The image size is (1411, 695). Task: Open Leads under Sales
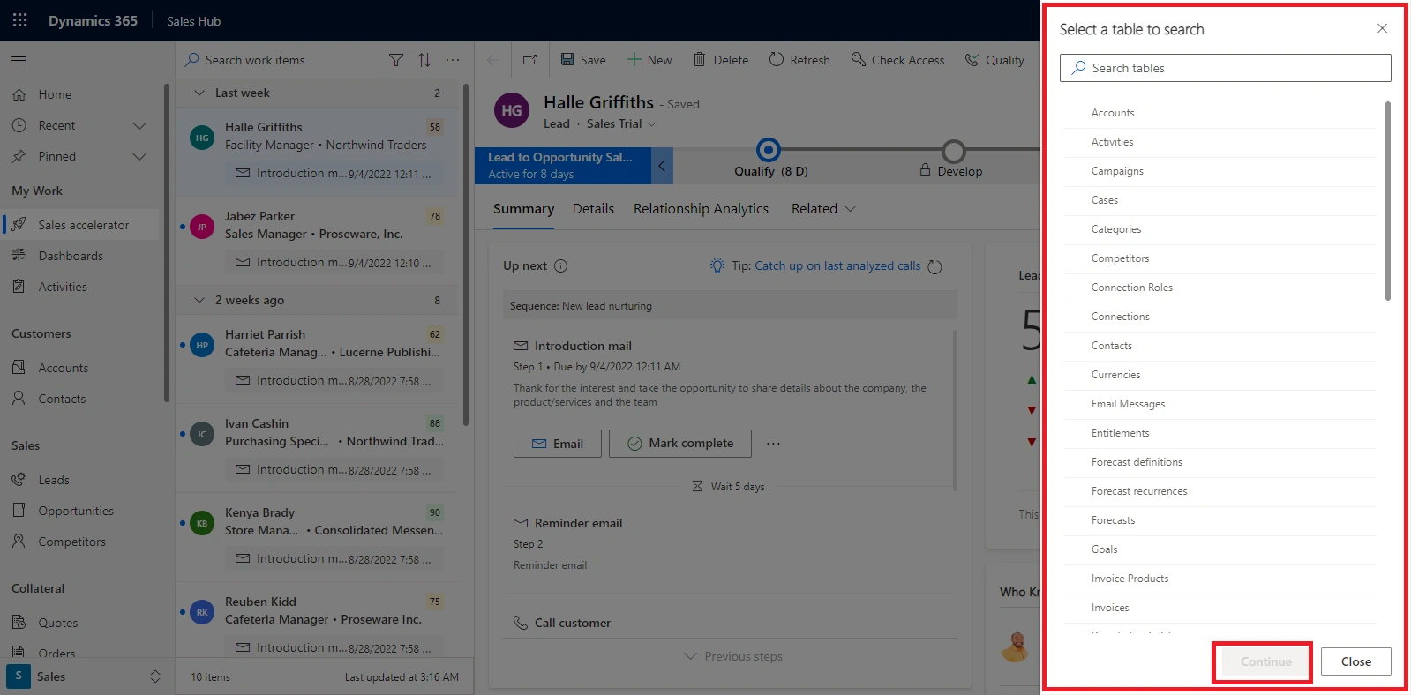(x=54, y=480)
